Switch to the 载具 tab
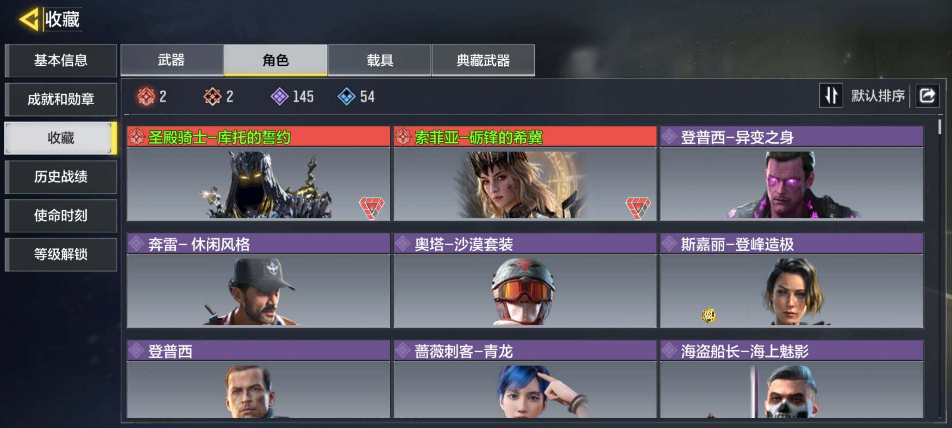Image resolution: width=952 pixels, height=428 pixels. pyautogui.click(x=380, y=60)
